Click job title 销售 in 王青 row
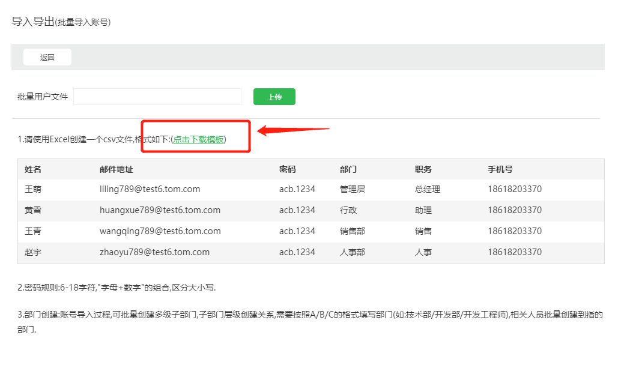Image resolution: width=627 pixels, height=368 pixels. (423, 231)
